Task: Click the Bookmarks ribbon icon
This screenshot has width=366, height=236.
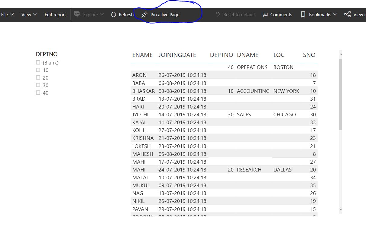Action: point(303,14)
